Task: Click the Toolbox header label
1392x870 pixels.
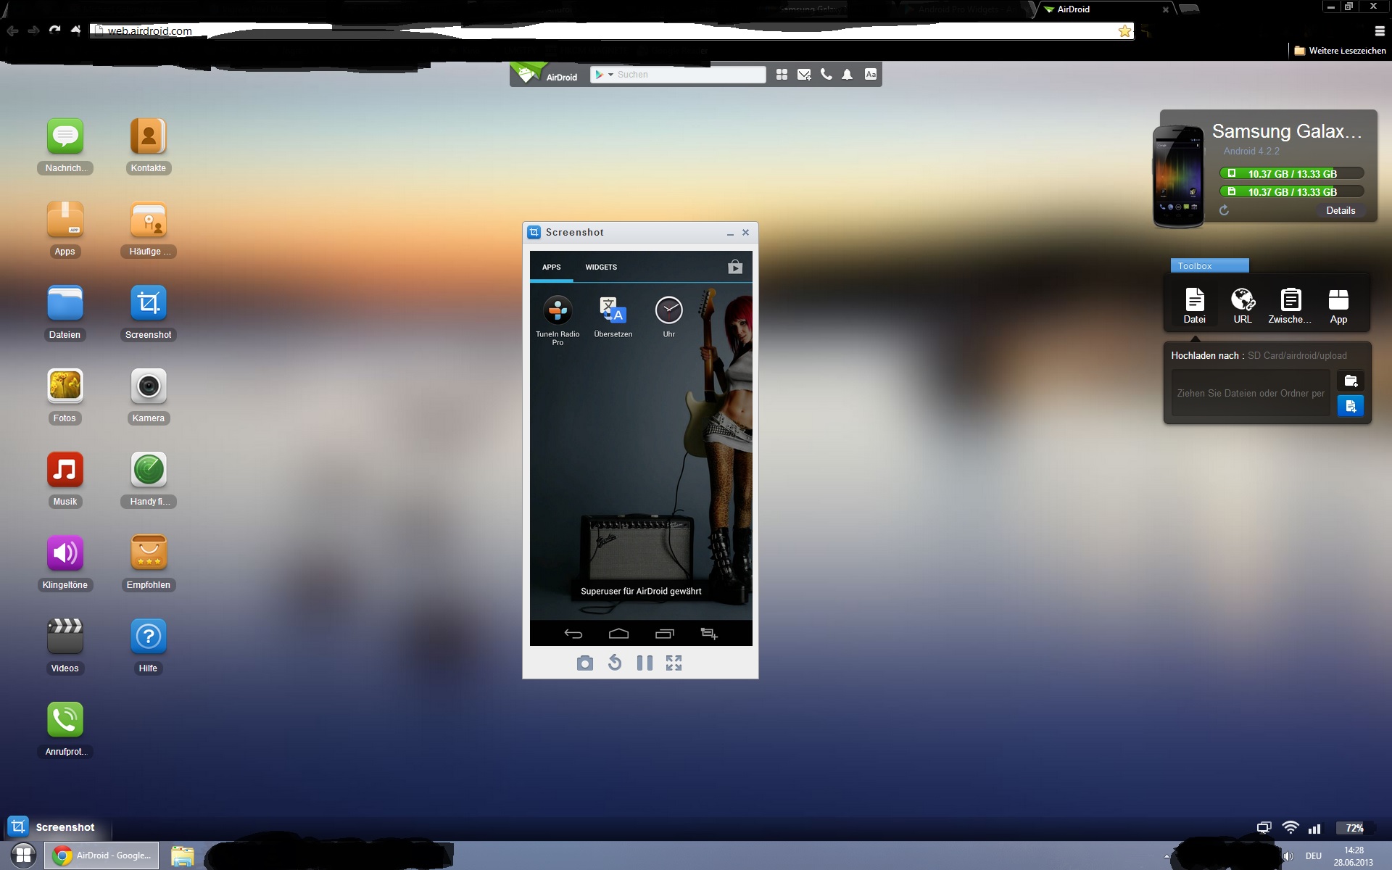Action: coord(1209,266)
